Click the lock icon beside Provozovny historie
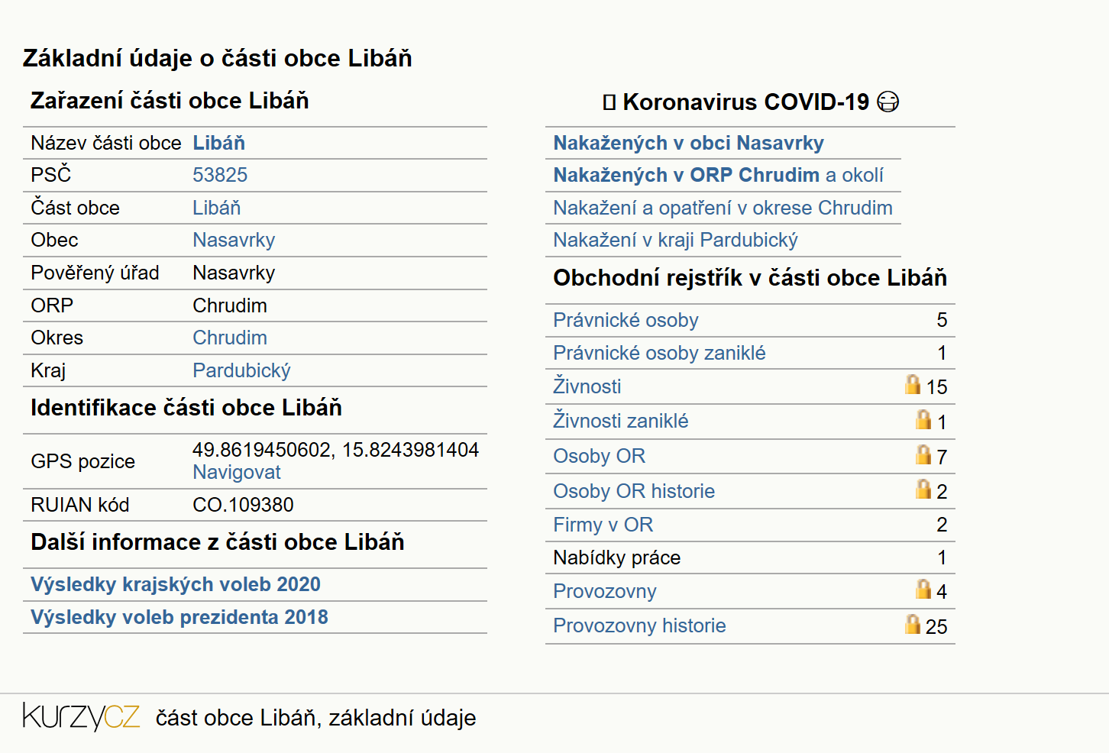The image size is (1109, 753). (913, 624)
